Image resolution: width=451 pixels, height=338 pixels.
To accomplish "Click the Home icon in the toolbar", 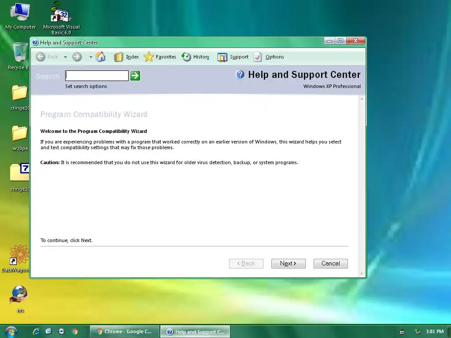I will 100,57.
